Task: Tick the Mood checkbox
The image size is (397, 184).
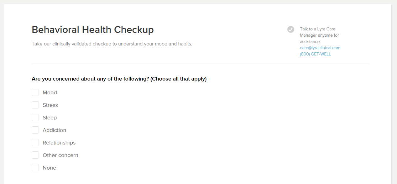Action: click(x=35, y=92)
